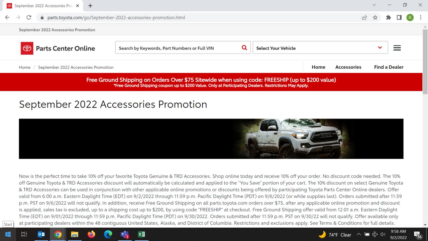
Task: Click the Chrome taskbar icon
Action: pyautogui.click(x=58, y=234)
